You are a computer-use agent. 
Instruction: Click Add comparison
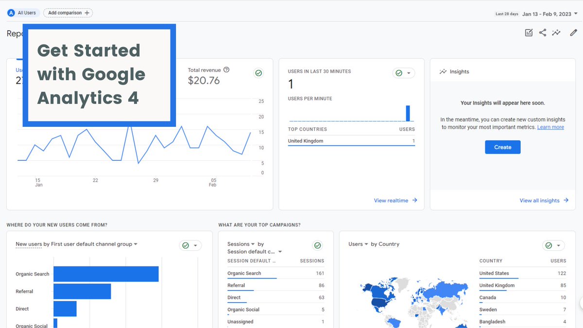[x=68, y=13]
